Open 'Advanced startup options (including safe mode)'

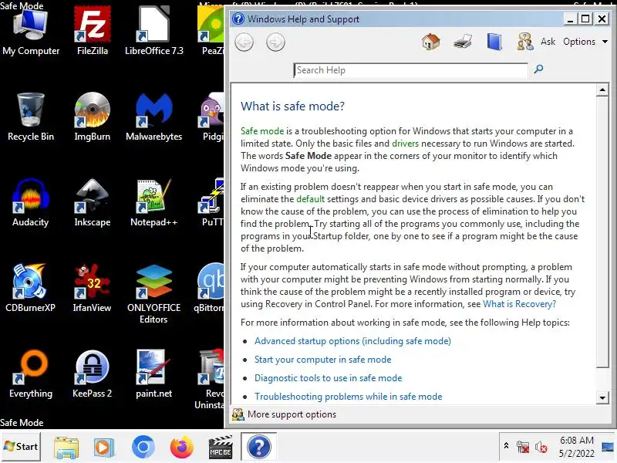[x=352, y=341]
